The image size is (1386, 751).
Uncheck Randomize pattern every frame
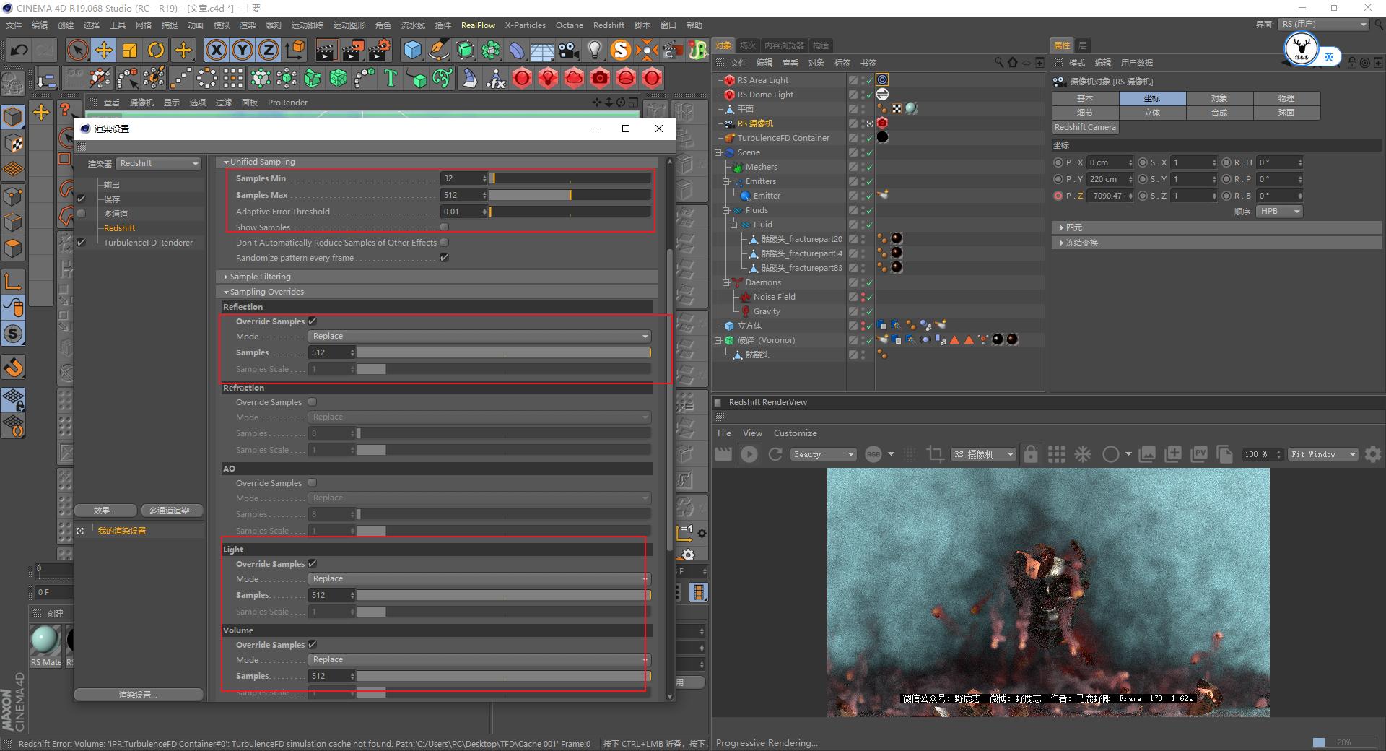coord(444,258)
